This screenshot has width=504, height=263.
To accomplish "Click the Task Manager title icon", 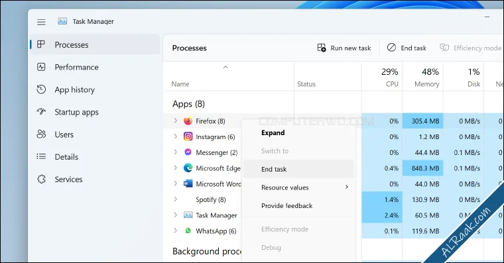I will [62, 21].
